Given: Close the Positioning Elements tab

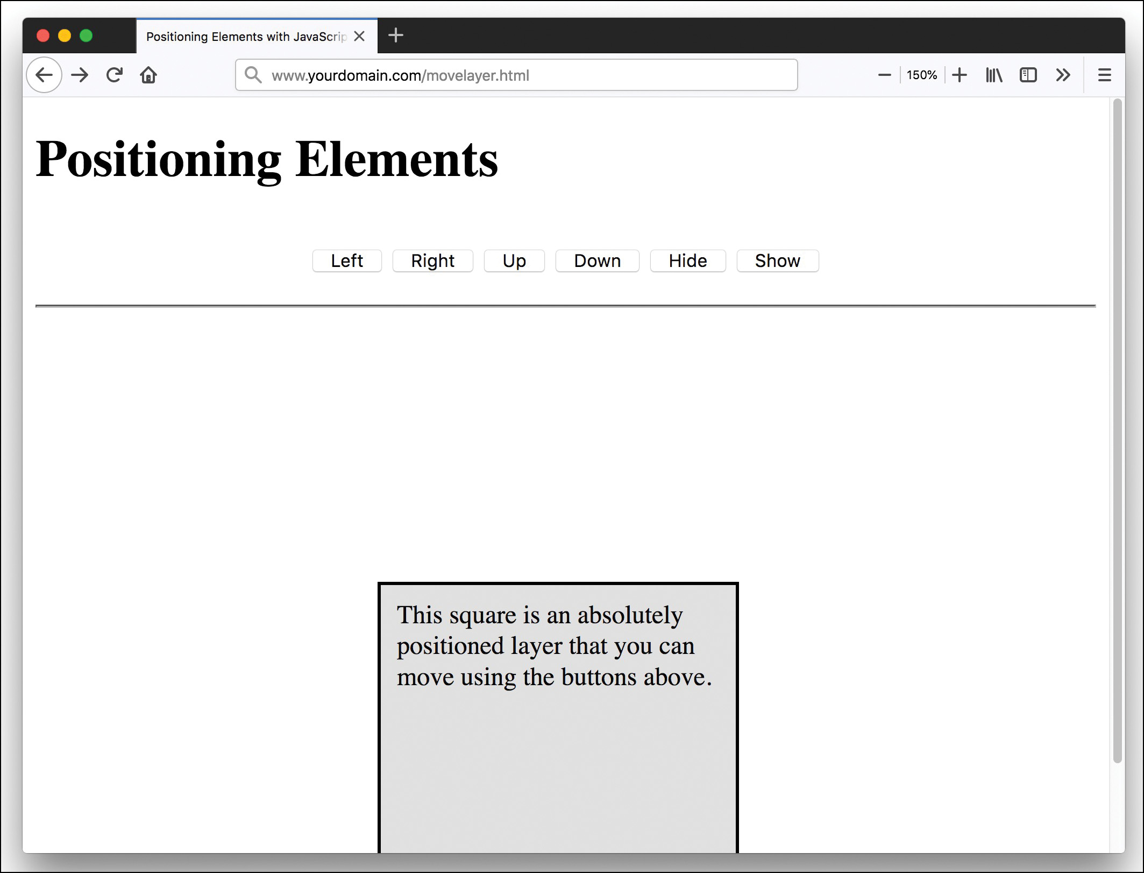Looking at the screenshot, I should coord(359,36).
